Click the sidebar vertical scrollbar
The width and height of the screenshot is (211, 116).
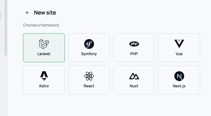pyautogui.click(x=5, y=28)
